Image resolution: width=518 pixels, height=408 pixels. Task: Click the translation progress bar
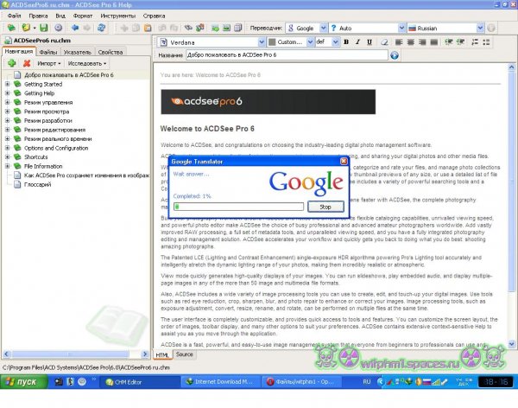tap(238, 207)
